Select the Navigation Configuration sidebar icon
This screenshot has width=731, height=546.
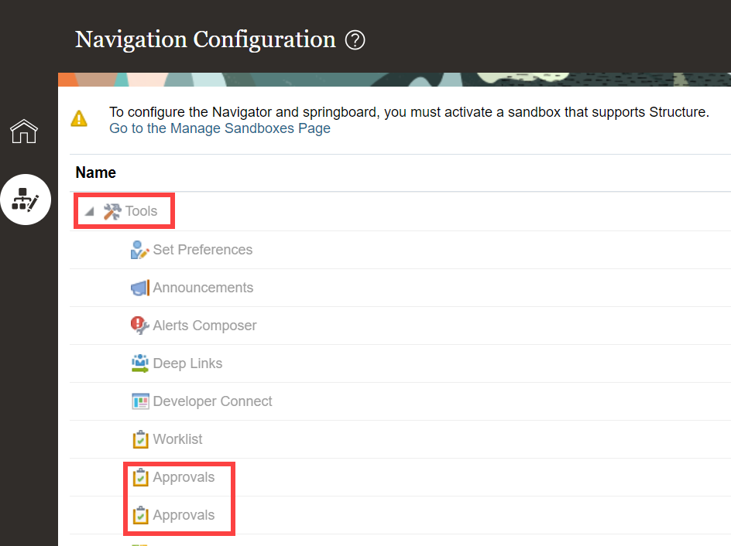coord(26,199)
